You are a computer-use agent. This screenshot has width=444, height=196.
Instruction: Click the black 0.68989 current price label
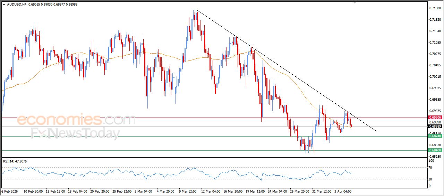(x=435, y=126)
